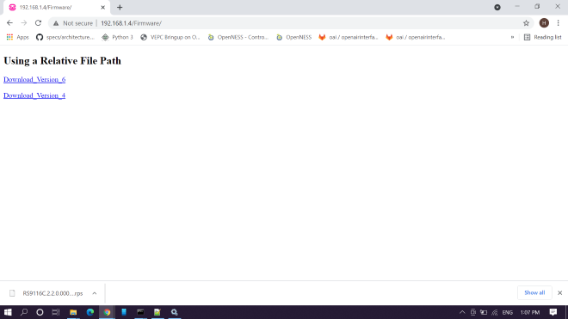568x319 pixels.
Task: Open the magnifier app on taskbar
Action: pyautogui.click(x=174, y=312)
